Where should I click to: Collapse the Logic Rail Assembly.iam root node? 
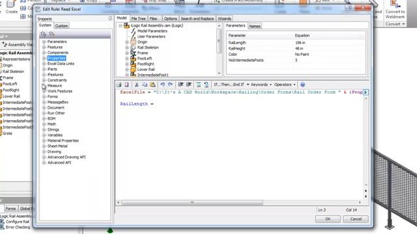[x=121, y=25]
